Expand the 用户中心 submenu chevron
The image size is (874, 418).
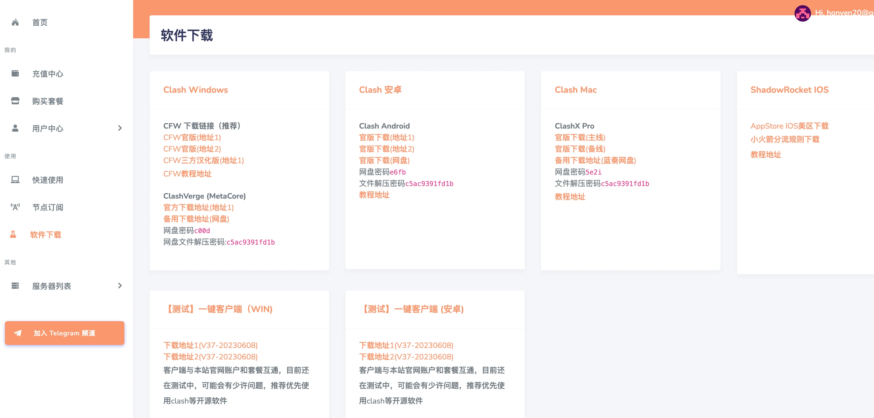(x=120, y=128)
